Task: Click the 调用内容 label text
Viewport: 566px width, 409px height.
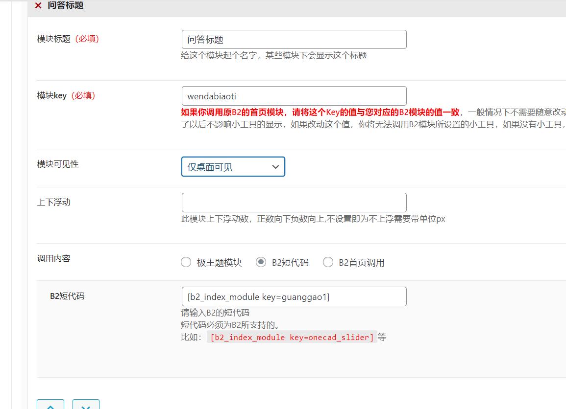Action: [x=54, y=258]
